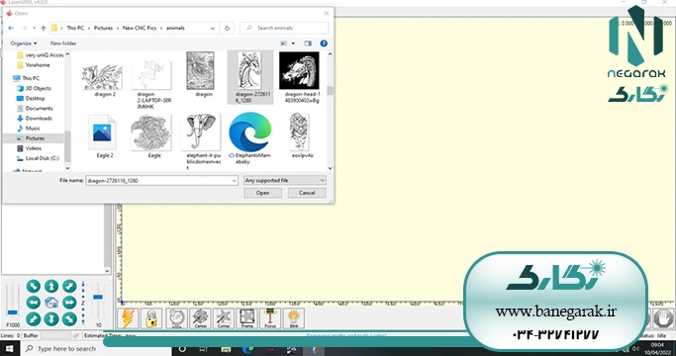
Task: Click the Cancel button
Action: 307,193
